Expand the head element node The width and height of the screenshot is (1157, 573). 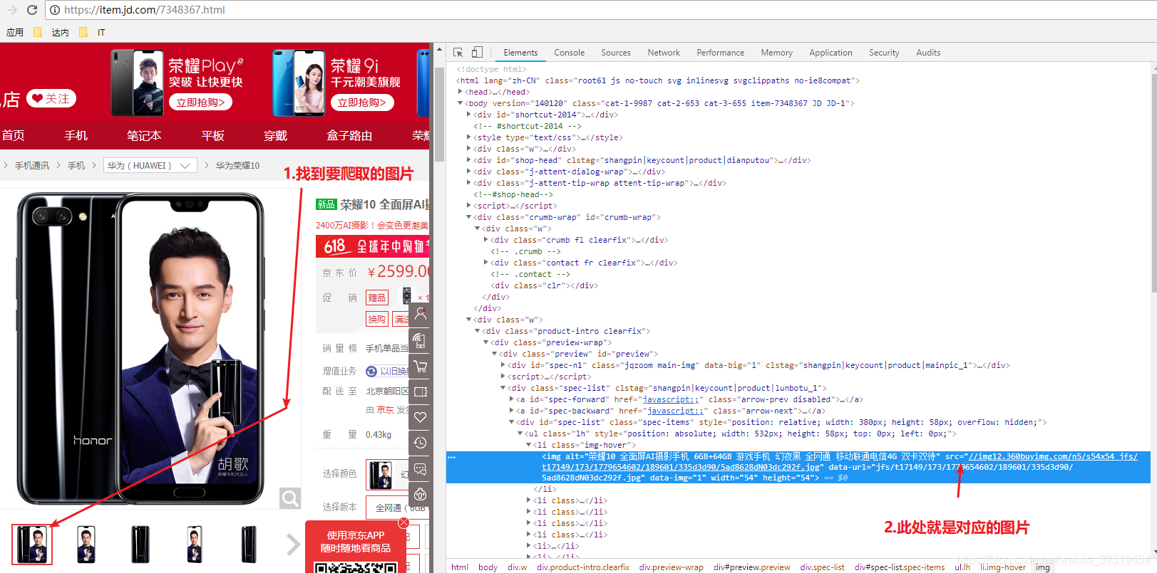click(x=460, y=92)
